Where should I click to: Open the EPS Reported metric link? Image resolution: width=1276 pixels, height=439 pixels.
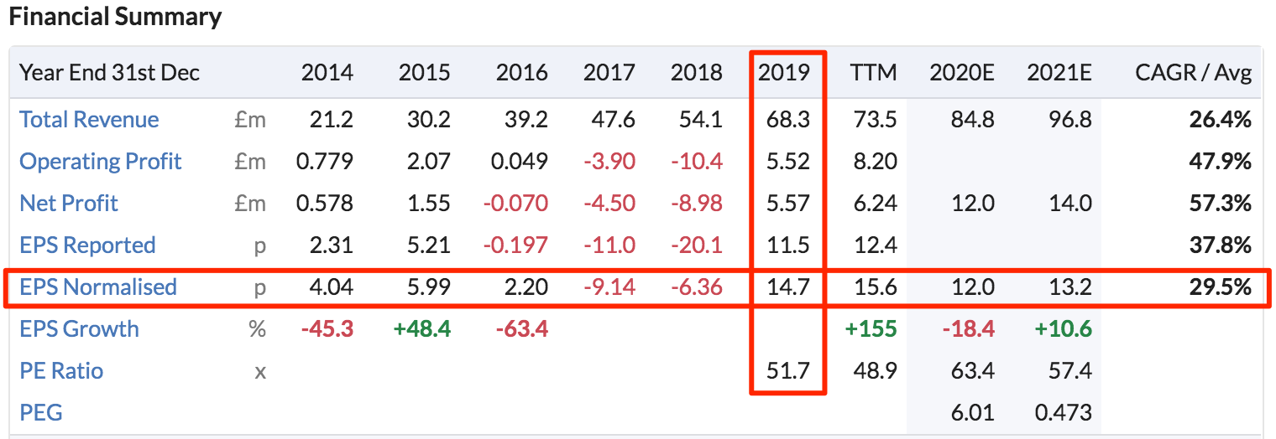tap(87, 245)
